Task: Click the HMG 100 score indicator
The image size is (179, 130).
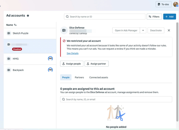Action: [50, 58]
